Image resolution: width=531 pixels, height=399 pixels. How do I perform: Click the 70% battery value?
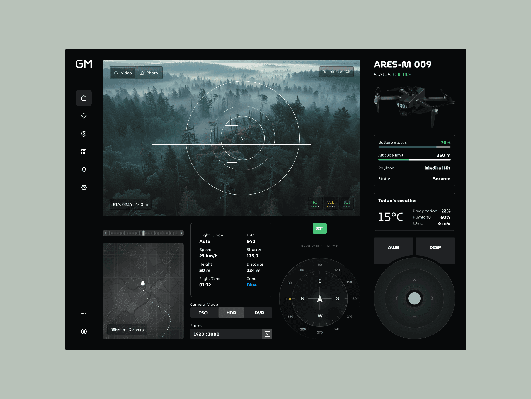[446, 142]
